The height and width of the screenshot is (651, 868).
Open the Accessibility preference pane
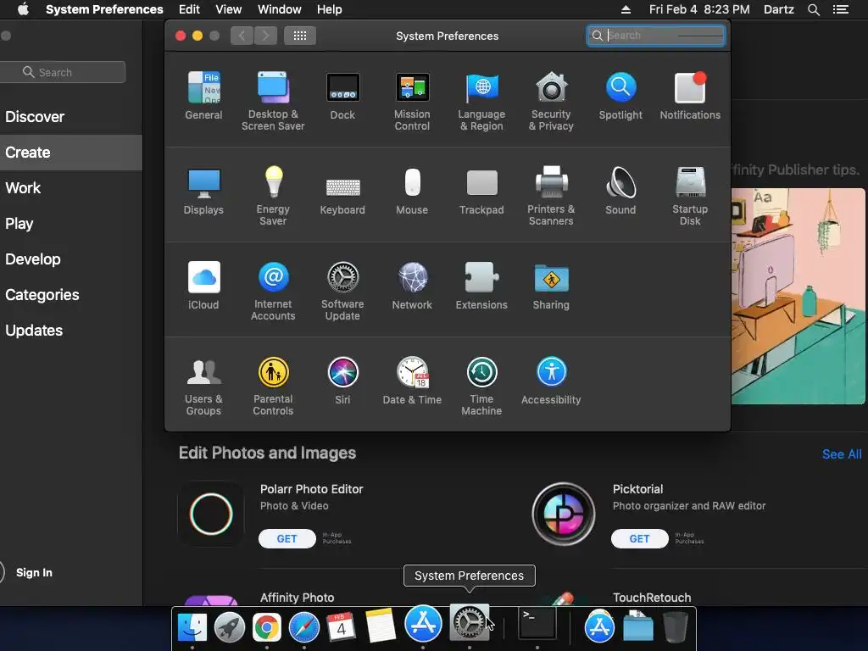coord(551,381)
